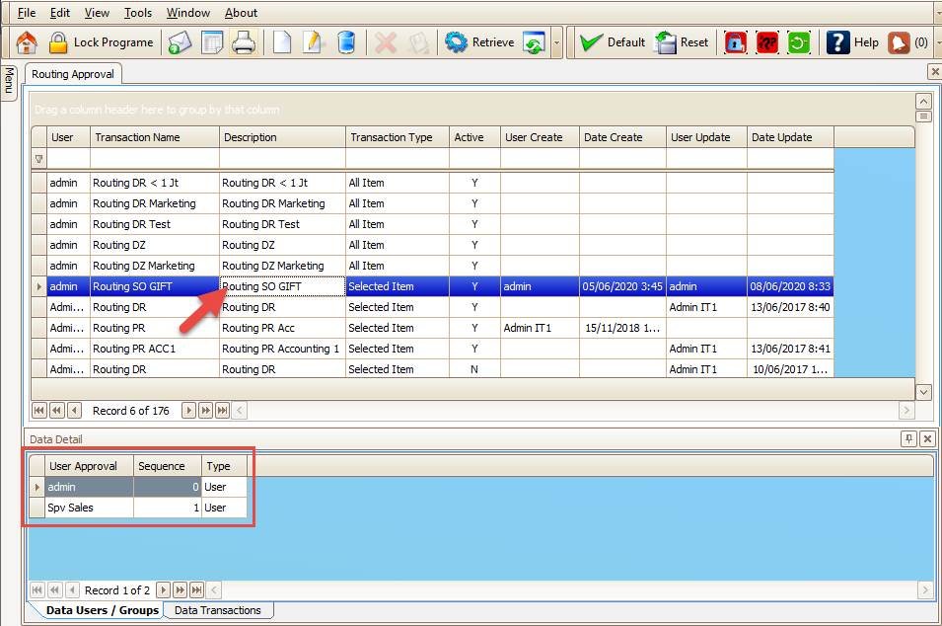
Task: Select the Routing Approval tab
Action: [73, 74]
